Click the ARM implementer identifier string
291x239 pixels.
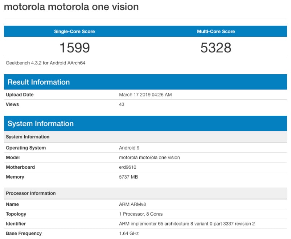[187, 224]
